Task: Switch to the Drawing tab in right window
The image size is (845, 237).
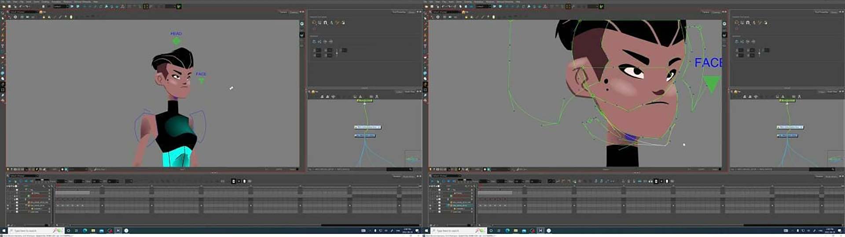Action: 716,12
